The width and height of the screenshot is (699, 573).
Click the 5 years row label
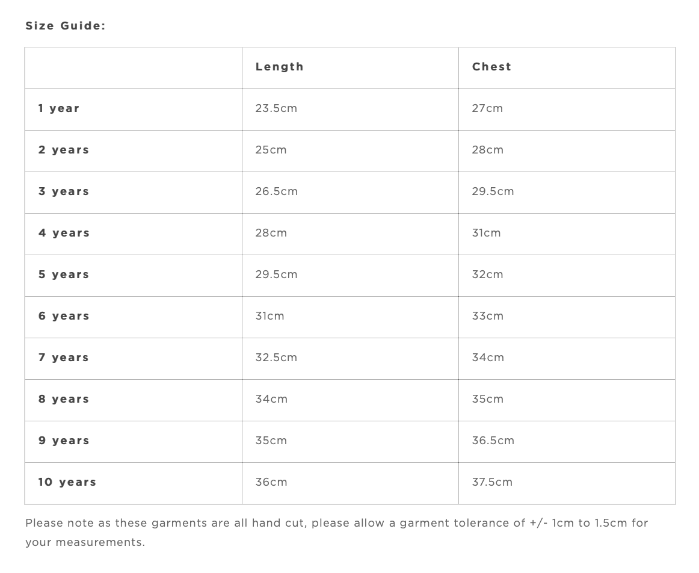[x=64, y=274]
